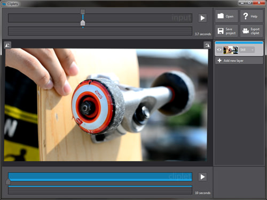This screenshot has width=267, height=200.
Task: Click the lower cliplet timeline strip
Action: (100, 190)
